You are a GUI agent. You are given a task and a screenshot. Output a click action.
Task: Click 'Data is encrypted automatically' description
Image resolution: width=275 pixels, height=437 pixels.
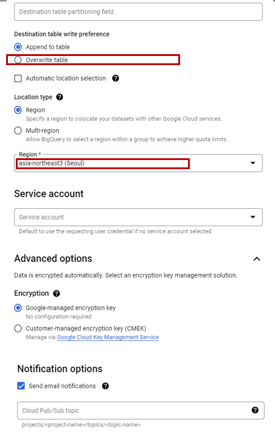click(x=126, y=275)
